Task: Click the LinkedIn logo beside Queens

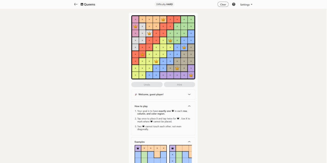Action: (x=82, y=4)
